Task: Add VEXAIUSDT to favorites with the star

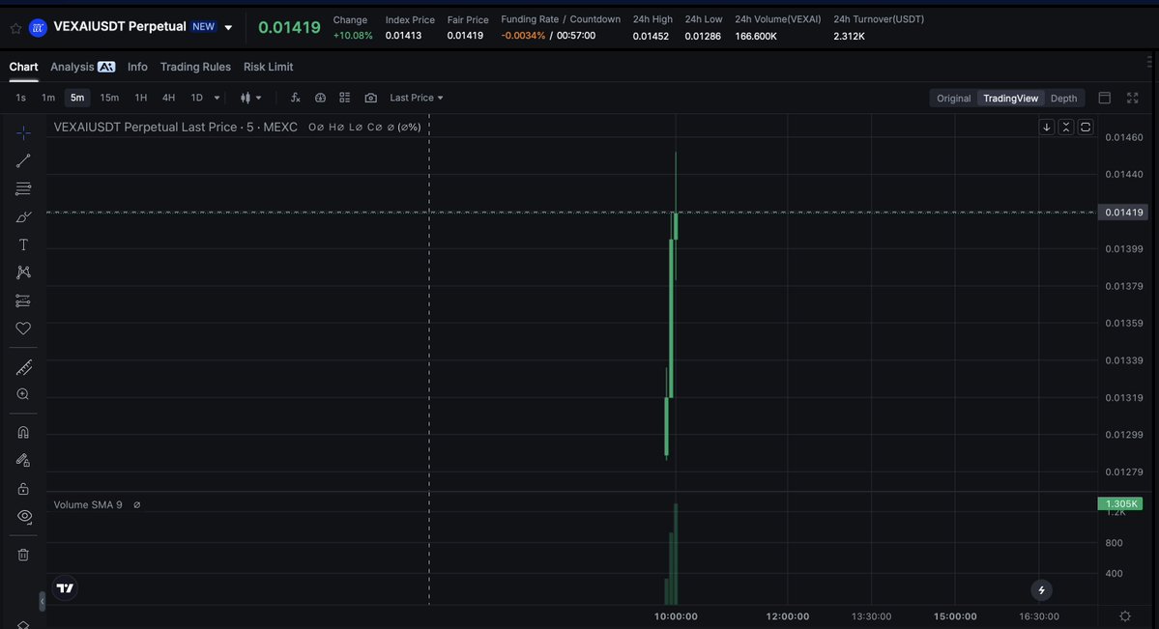Action: 15,28
